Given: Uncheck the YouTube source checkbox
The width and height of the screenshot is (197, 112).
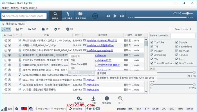Looking at the screenshot, I should click(x=152, y=42).
